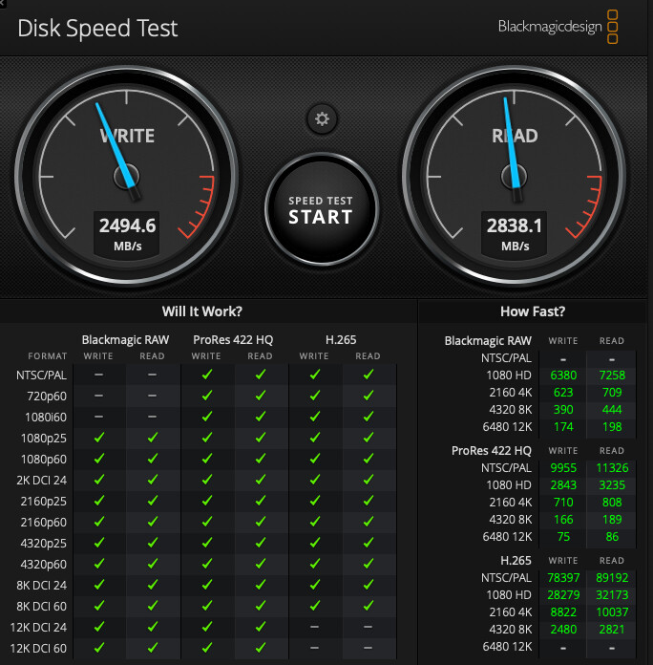The width and height of the screenshot is (653, 665).
Task: Click the WRITE gauge 2494.6 MB/s readout
Action: click(x=127, y=234)
